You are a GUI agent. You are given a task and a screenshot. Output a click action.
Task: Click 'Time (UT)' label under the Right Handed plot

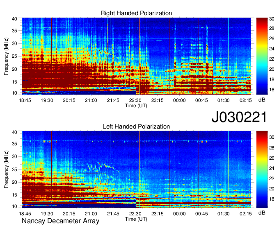click(x=136, y=106)
